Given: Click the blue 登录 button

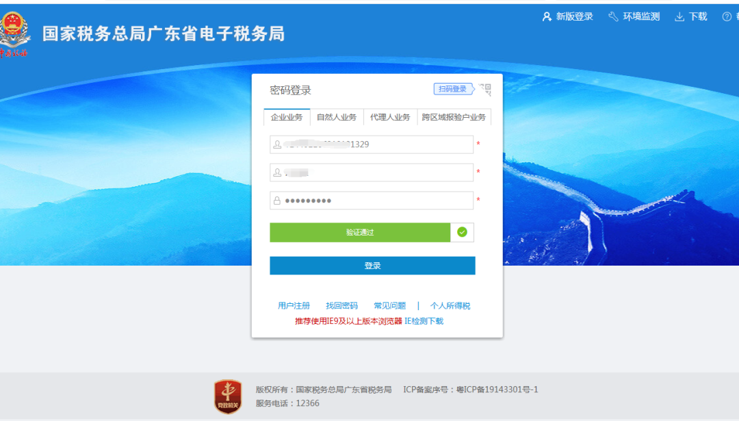Looking at the screenshot, I should tap(372, 266).
